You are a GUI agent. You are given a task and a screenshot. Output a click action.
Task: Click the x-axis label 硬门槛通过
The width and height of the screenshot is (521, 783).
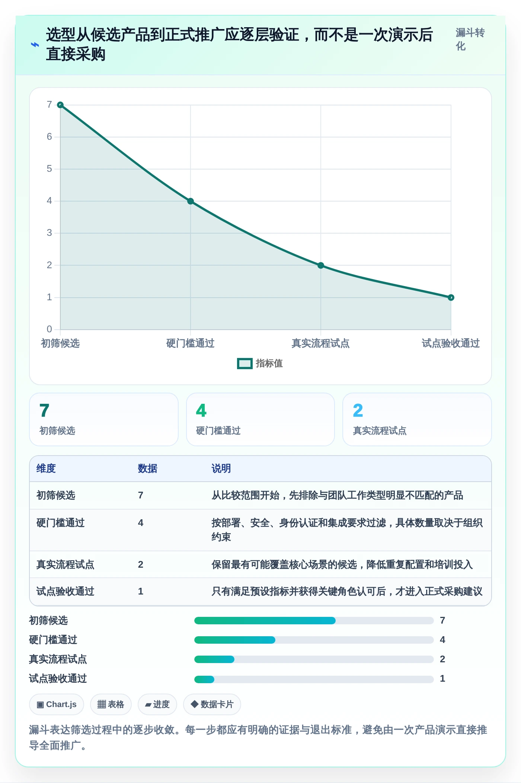[191, 343]
